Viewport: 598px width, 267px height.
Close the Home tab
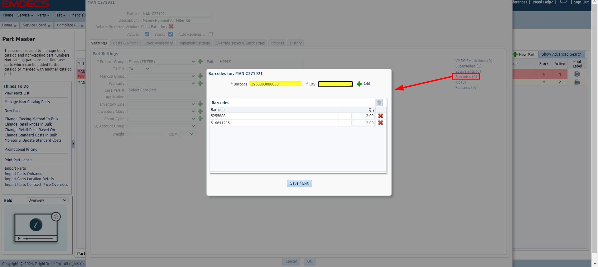point(15,26)
